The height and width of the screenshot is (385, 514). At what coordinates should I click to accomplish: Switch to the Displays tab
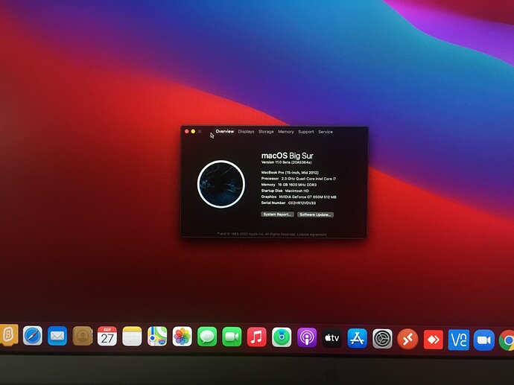pos(246,132)
